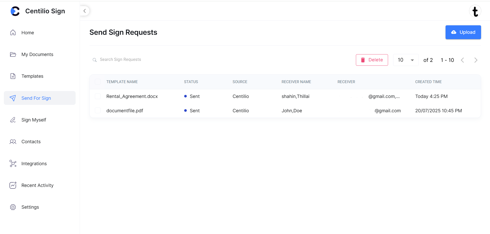Go to next page with right arrow
The height and width of the screenshot is (234, 490).
[x=476, y=60]
